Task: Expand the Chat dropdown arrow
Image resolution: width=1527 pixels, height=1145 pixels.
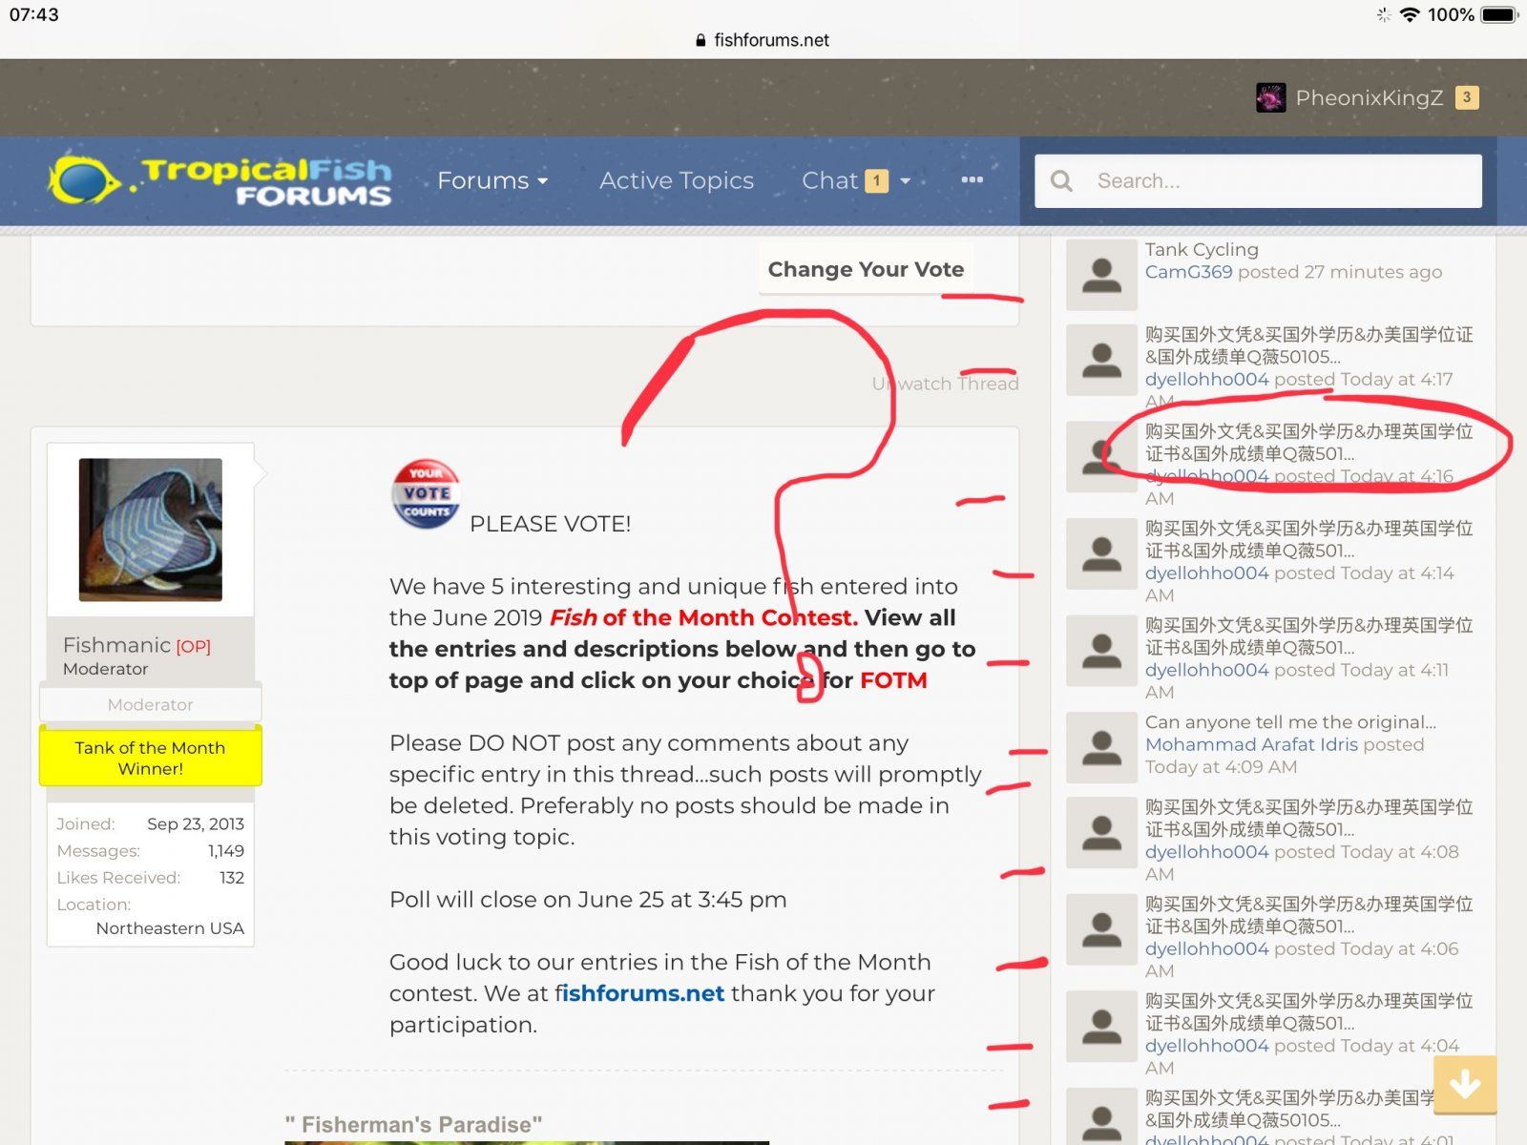Action: pyautogui.click(x=905, y=180)
